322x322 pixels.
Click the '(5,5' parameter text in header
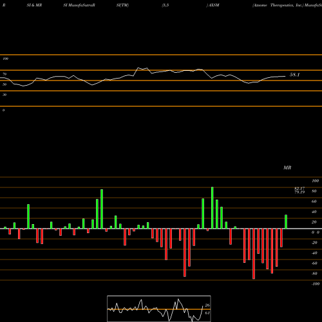(166, 5)
